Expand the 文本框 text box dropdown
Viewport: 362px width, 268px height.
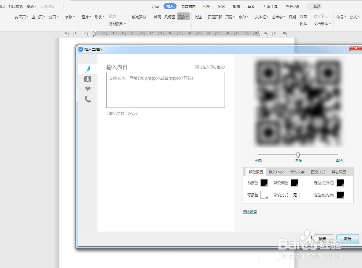262,17
